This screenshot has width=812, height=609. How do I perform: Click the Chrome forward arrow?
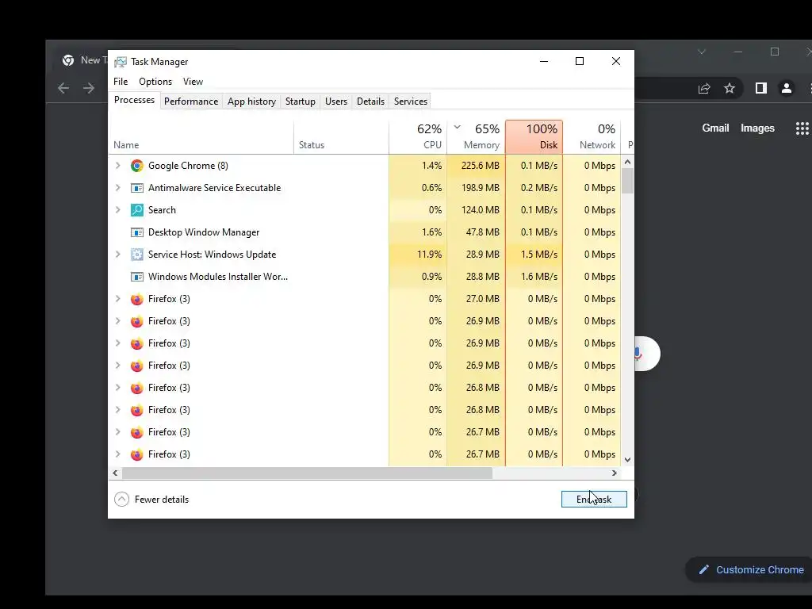tap(89, 89)
